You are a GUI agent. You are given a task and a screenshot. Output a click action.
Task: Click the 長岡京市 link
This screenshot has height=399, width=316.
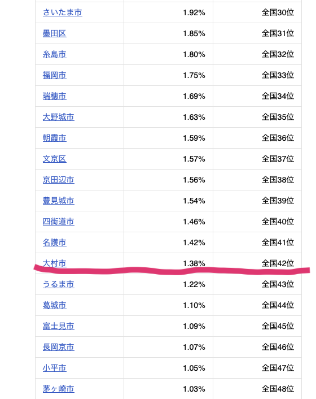tap(59, 347)
